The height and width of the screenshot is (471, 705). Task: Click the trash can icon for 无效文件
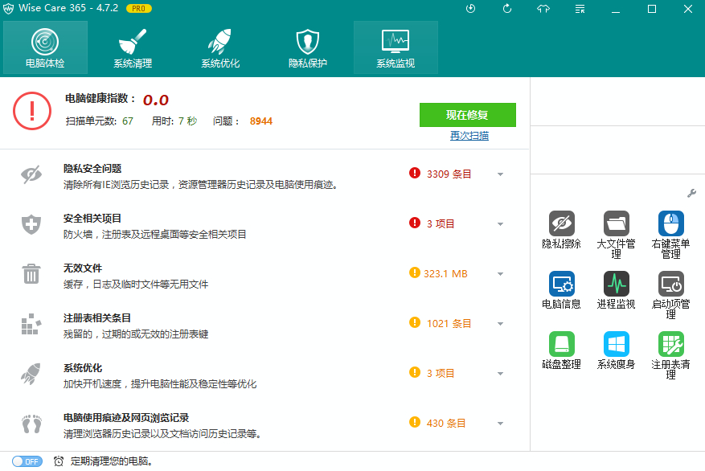click(x=31, y=274)
